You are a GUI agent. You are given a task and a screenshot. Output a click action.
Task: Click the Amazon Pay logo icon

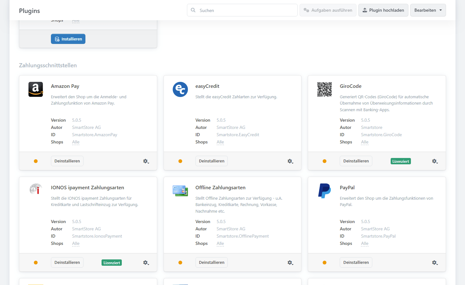tap(35, 89)
